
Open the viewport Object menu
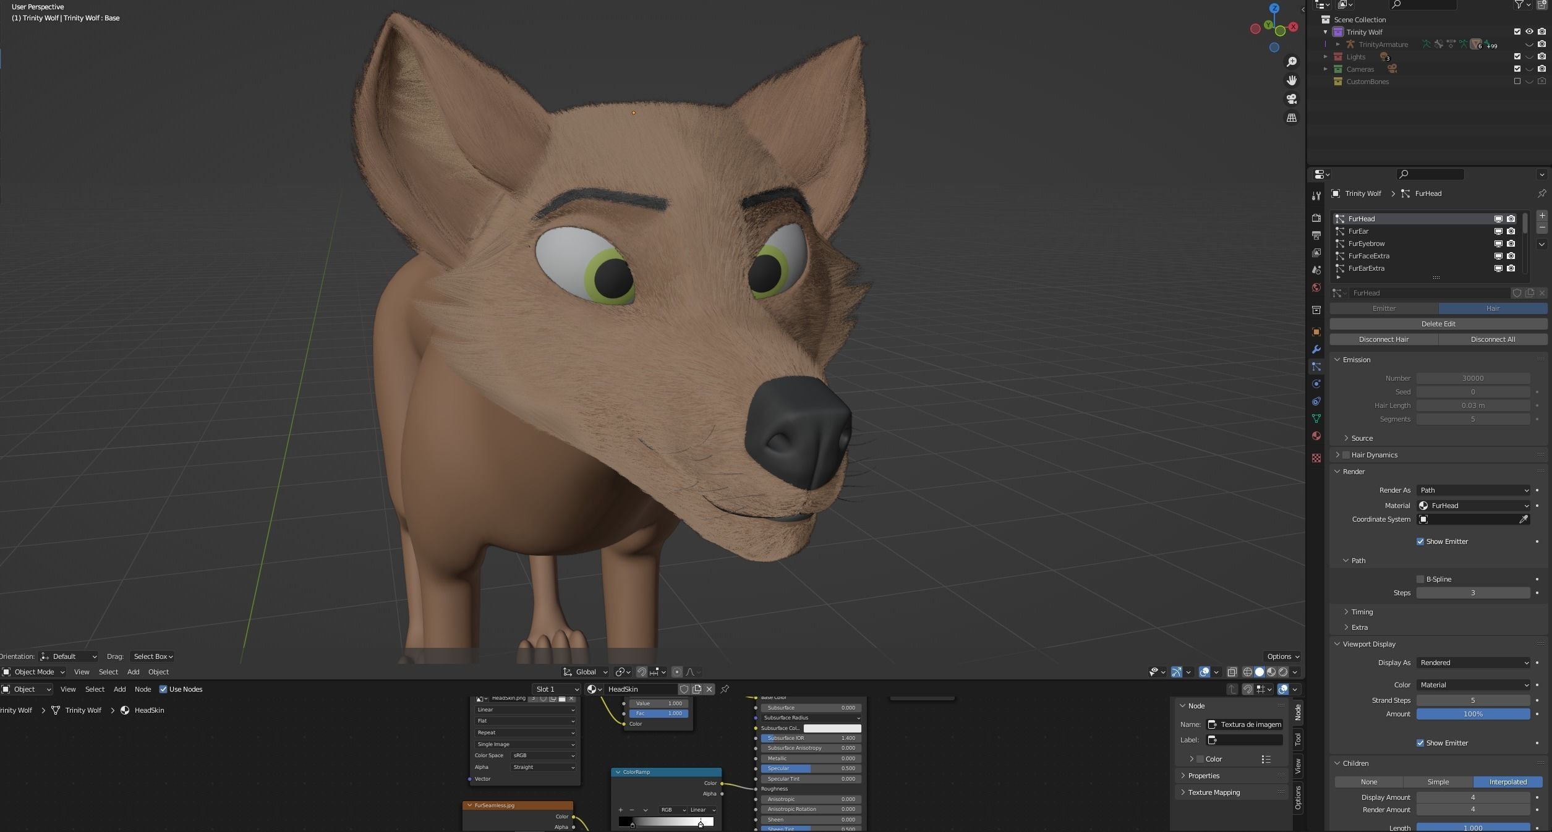[158, 672]
